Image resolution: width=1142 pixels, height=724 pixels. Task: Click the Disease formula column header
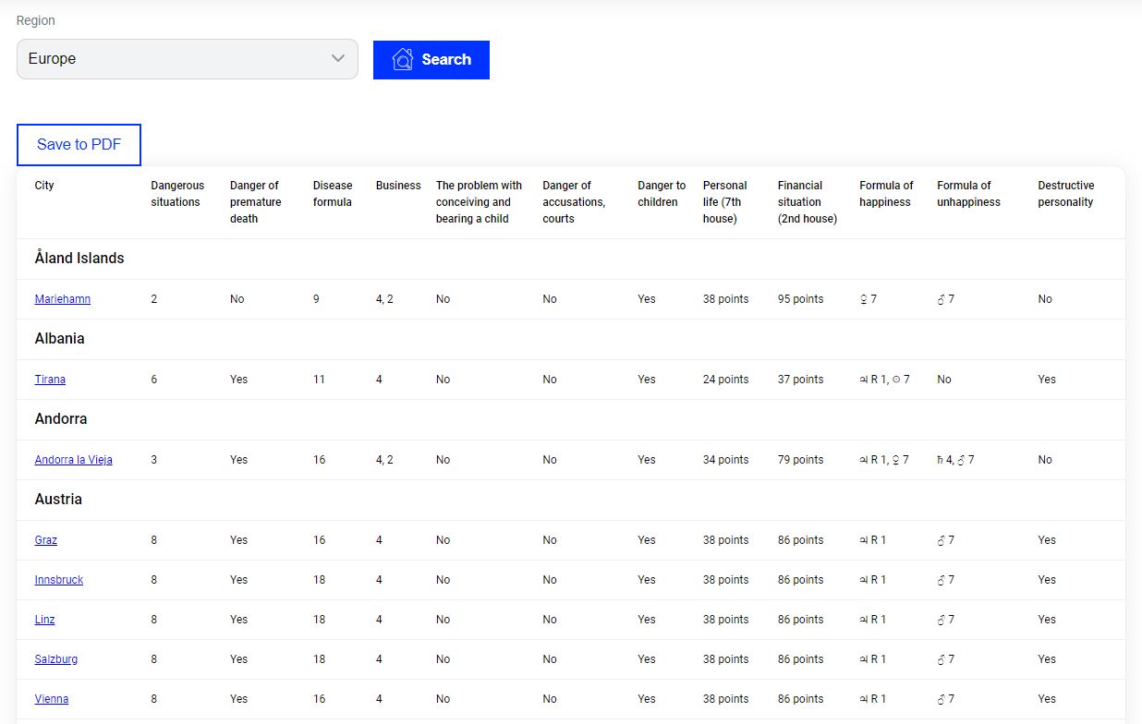pos(332,194)
